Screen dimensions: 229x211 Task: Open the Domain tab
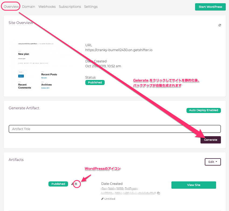pyautogui.click(x=29, y=6)
